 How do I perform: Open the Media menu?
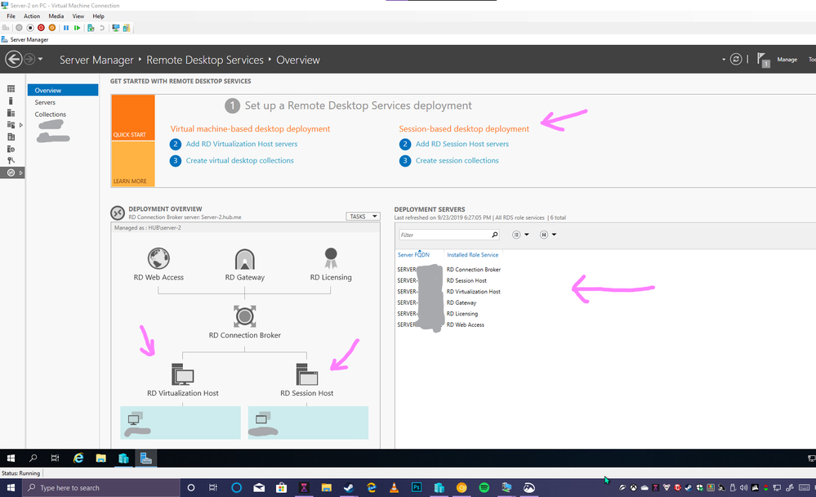point(56,16)
